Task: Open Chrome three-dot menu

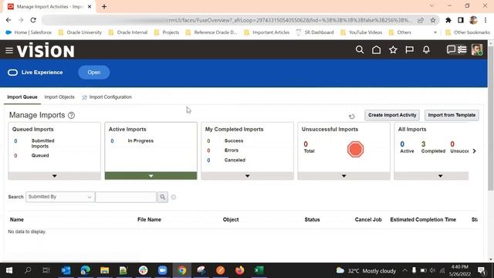Action: 486,20
